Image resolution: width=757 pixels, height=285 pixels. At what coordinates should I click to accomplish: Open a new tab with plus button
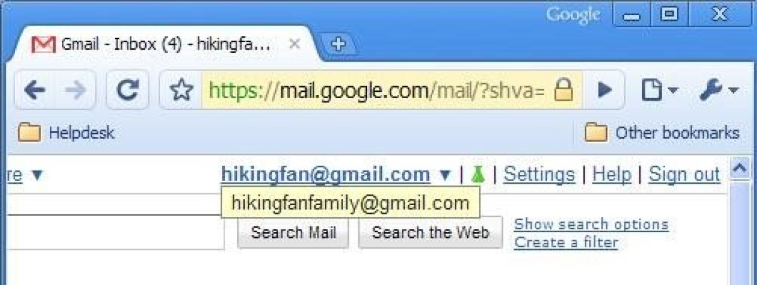pos(339,44)
